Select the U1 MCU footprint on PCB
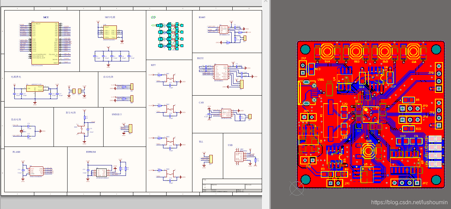451x209 pixels. tap(365, 113)
